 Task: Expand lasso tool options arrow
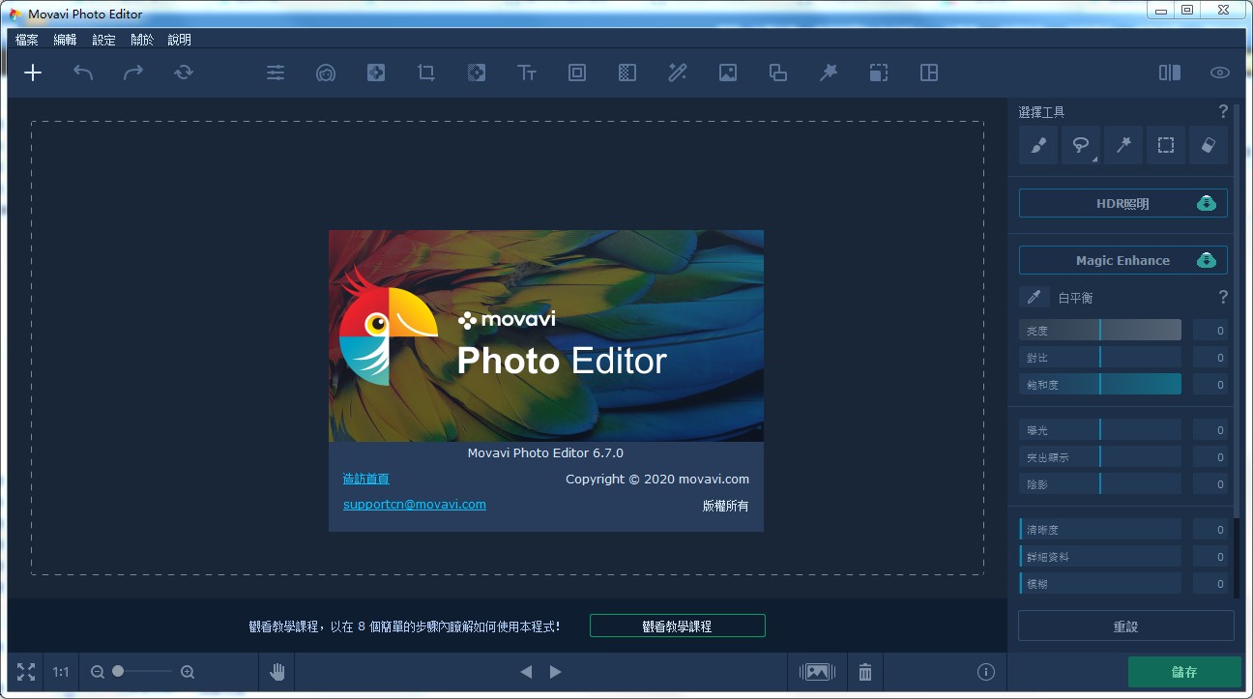coord(1095,159)
